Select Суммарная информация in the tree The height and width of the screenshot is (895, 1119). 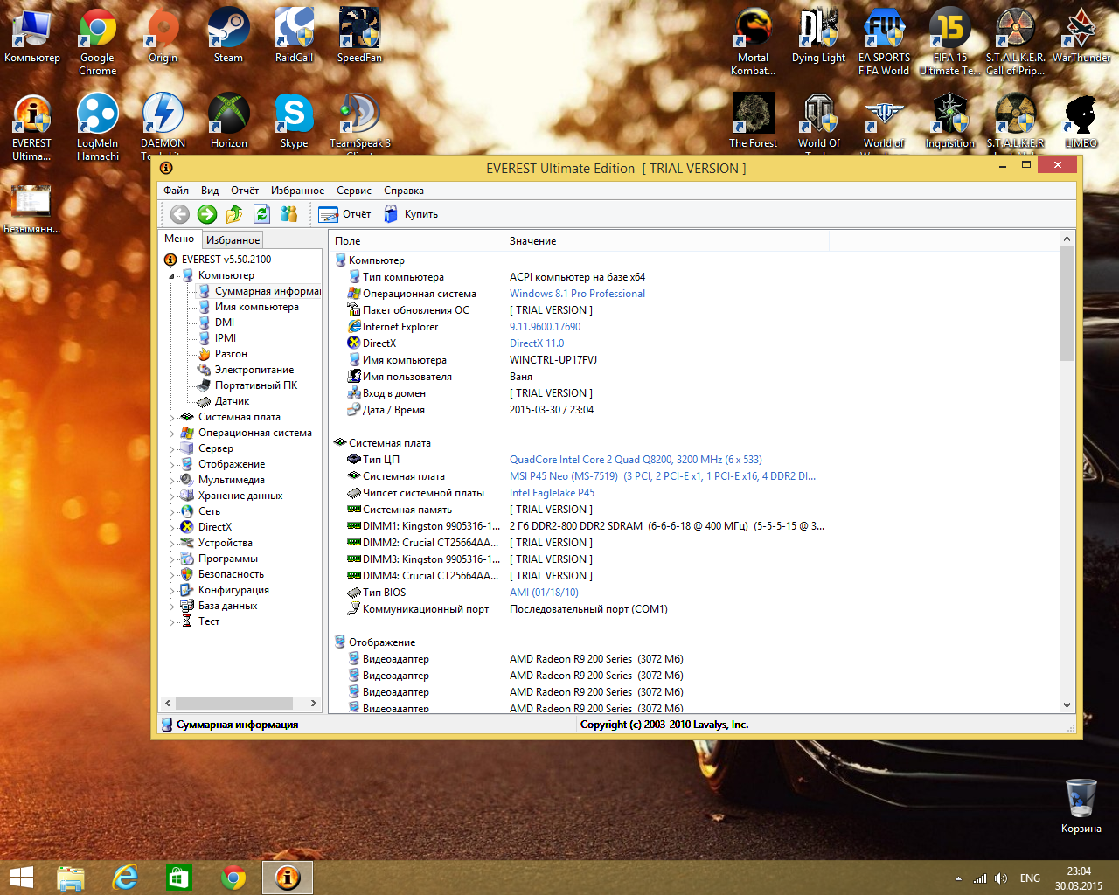pos(260,291)
